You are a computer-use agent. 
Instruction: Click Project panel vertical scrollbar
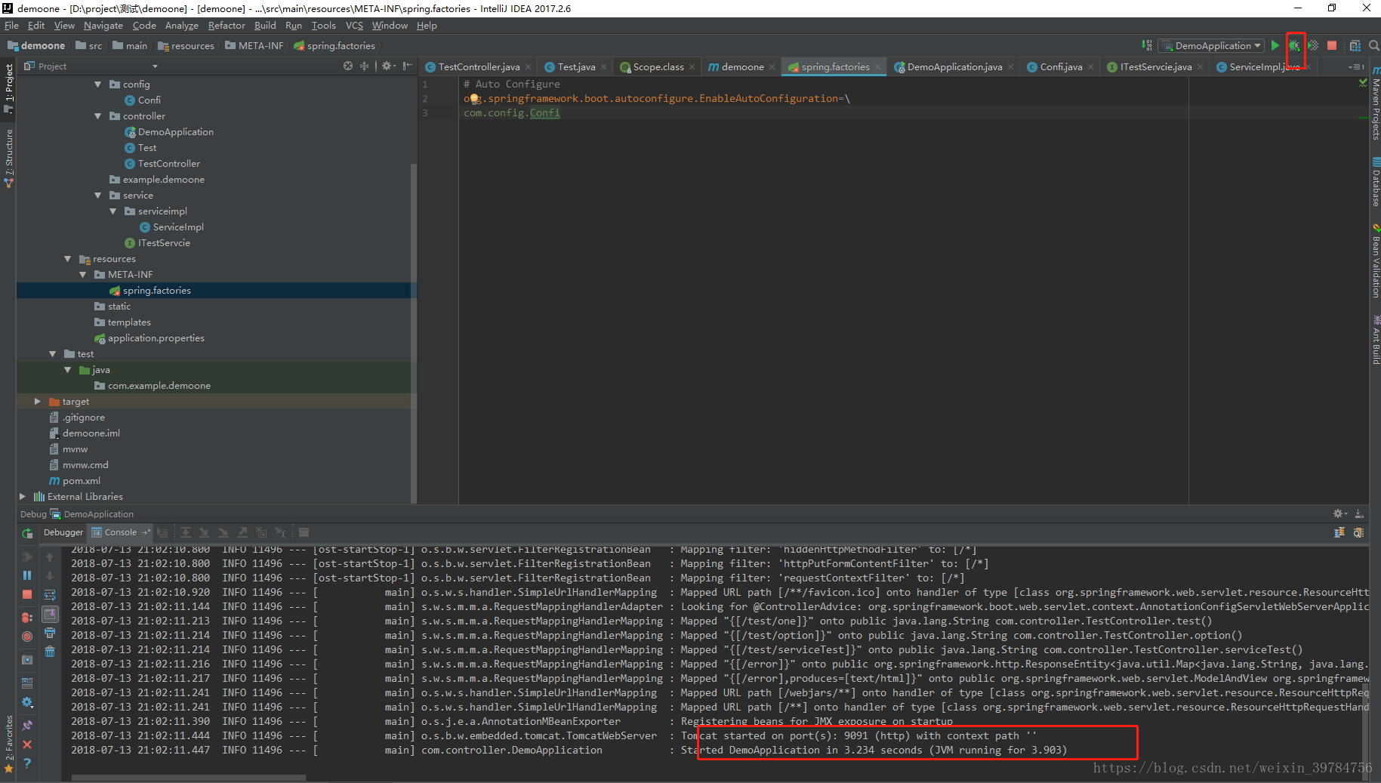(x=414, y=332)
